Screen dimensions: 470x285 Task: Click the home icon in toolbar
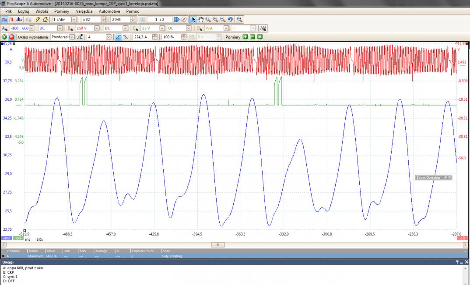(45, 19)
